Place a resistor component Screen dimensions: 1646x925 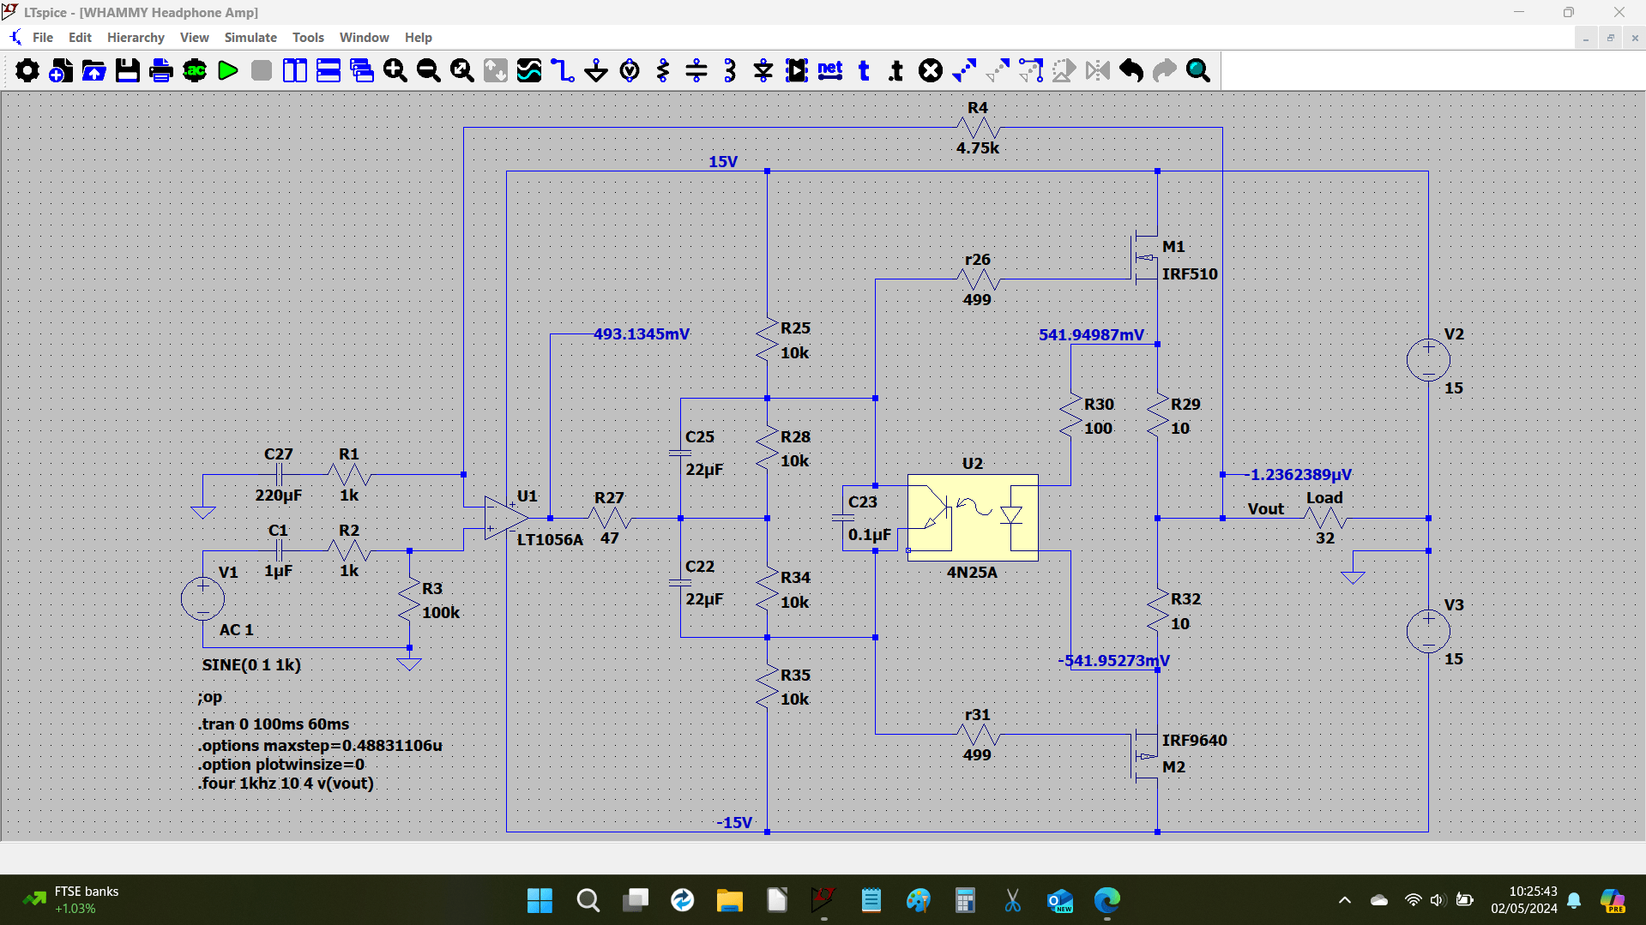pyautogui.click(x=663, y=70)
